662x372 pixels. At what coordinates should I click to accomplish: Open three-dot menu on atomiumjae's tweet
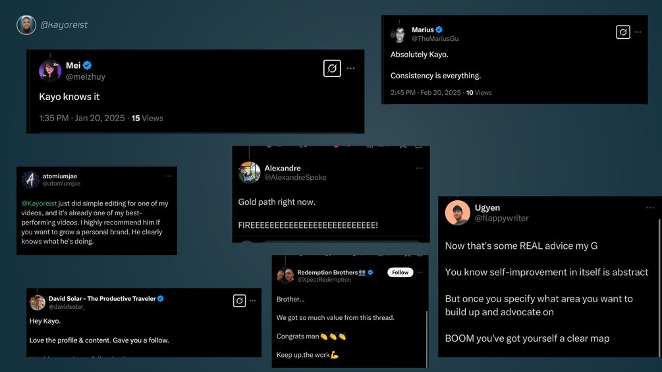tap(169, 176)
